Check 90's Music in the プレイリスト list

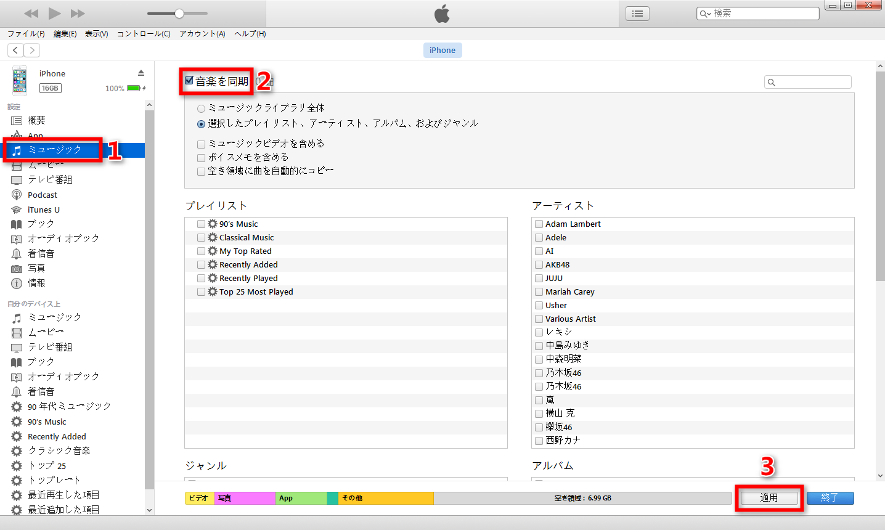201,224
